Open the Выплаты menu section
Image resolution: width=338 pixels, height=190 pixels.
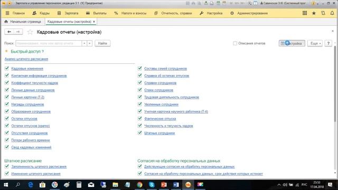[100, 13]
